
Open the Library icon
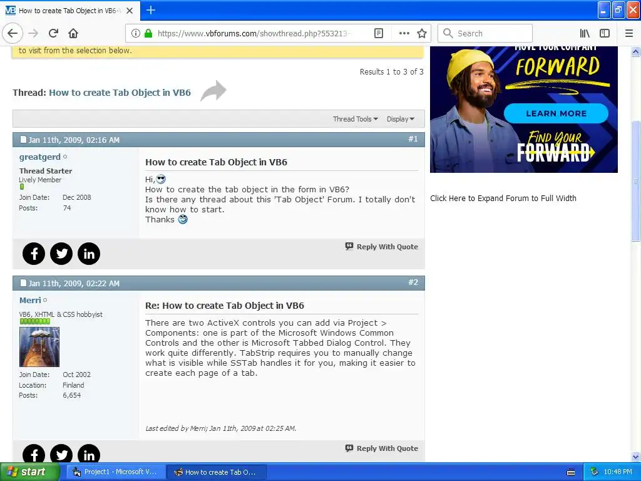point(585,33)
